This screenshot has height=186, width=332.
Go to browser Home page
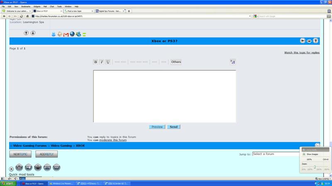[27, 16]
